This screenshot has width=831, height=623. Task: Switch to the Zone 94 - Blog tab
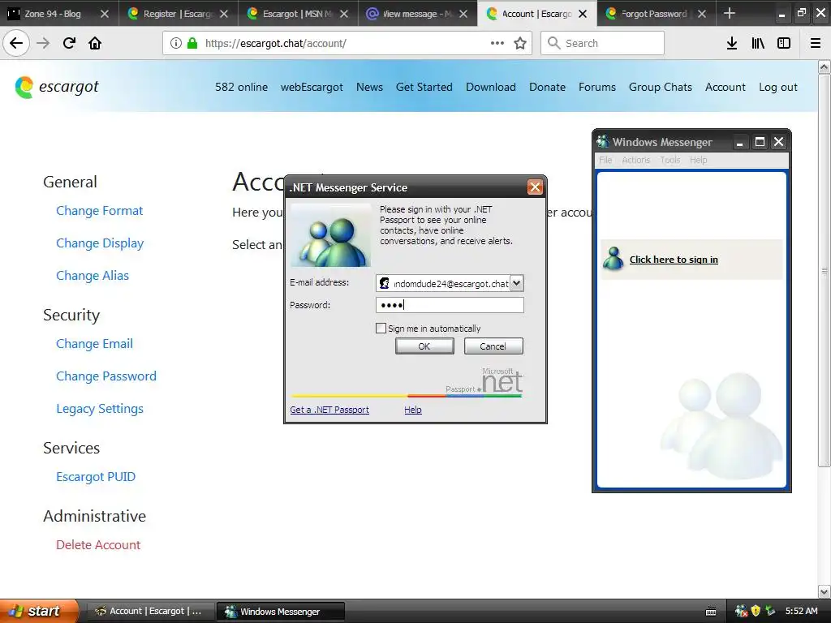52,14
